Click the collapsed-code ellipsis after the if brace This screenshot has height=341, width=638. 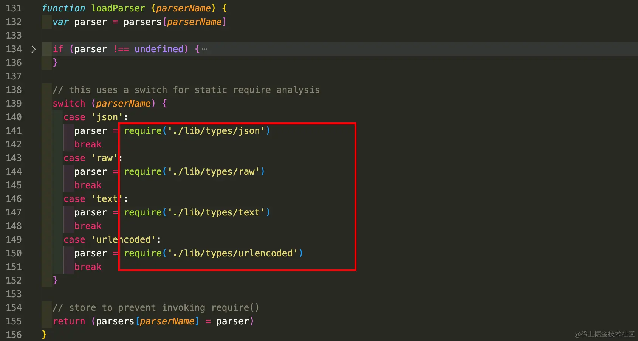tap(204, 49)
